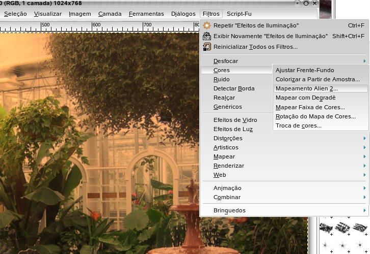The width and height of the screenshot is (370, 254).
Task: Expand the Renderizar submenu
Action: click(x=284, y=166)
